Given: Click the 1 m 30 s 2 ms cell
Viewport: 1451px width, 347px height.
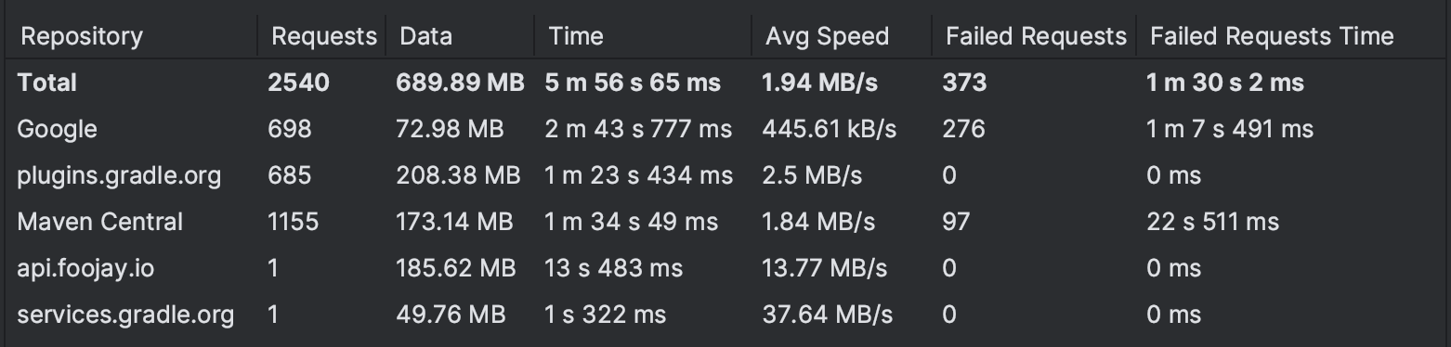Looking at the screenshot, I should point(1225,83).
